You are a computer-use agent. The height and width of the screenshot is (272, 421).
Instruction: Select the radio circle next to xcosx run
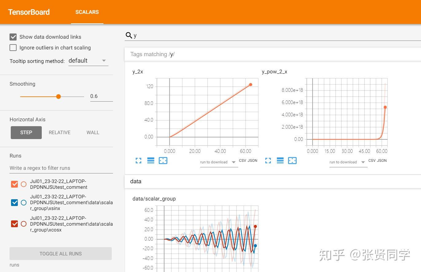[23, 224]
